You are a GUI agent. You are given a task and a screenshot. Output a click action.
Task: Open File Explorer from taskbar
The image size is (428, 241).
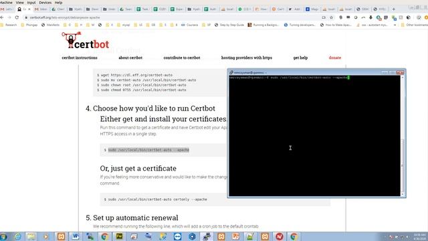pyautogui.click(x=31, y=236)
